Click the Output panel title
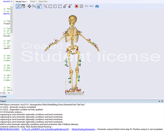The height and width of the screenshot is (133, 164). click(x=3, y=101)
